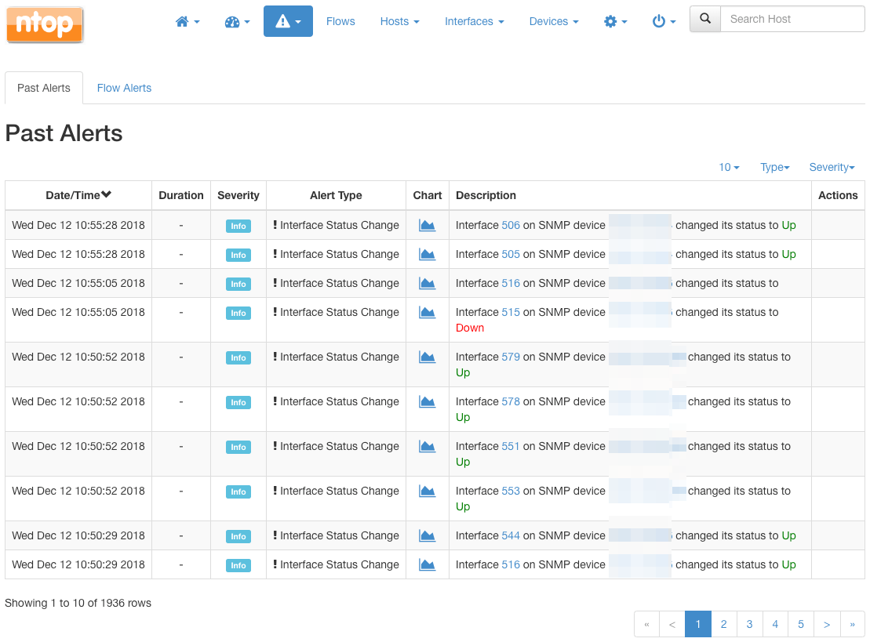The width and height of the screenshot is (870, 642).
Task: Open the settings gear menu
Action: [x=615, y=22]
